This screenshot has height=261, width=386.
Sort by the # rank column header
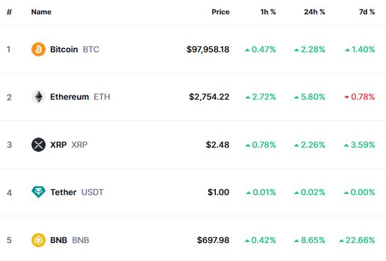coord(9,12)
